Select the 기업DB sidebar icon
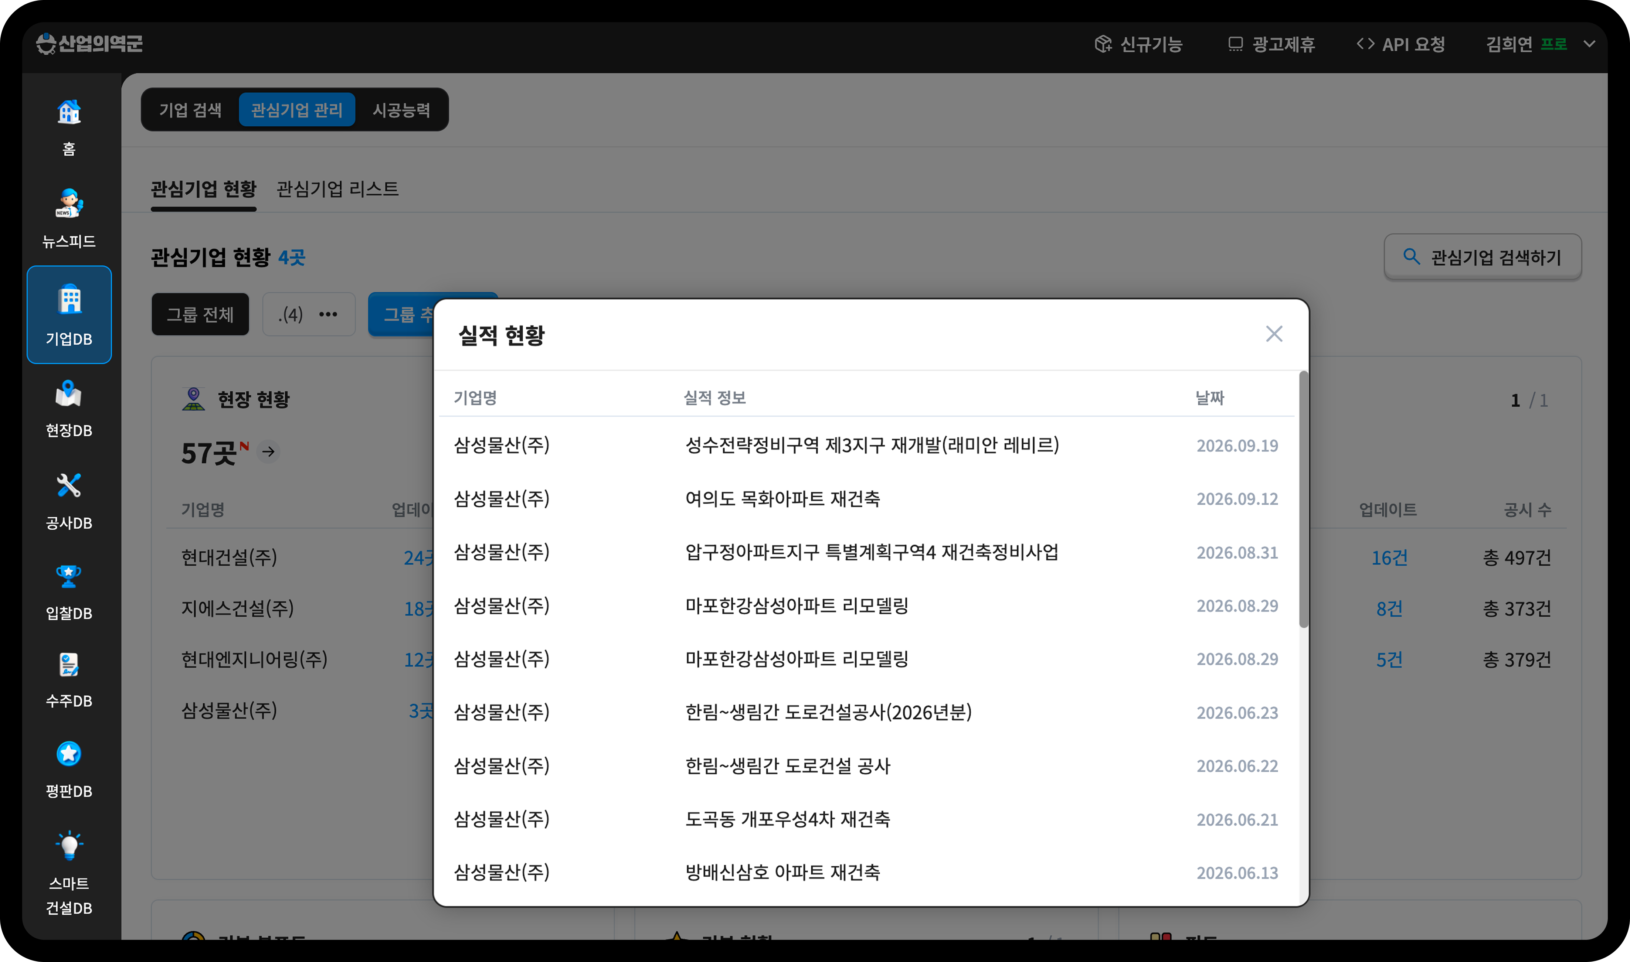This screenshot has height=962, width=1630. [69, 314]
